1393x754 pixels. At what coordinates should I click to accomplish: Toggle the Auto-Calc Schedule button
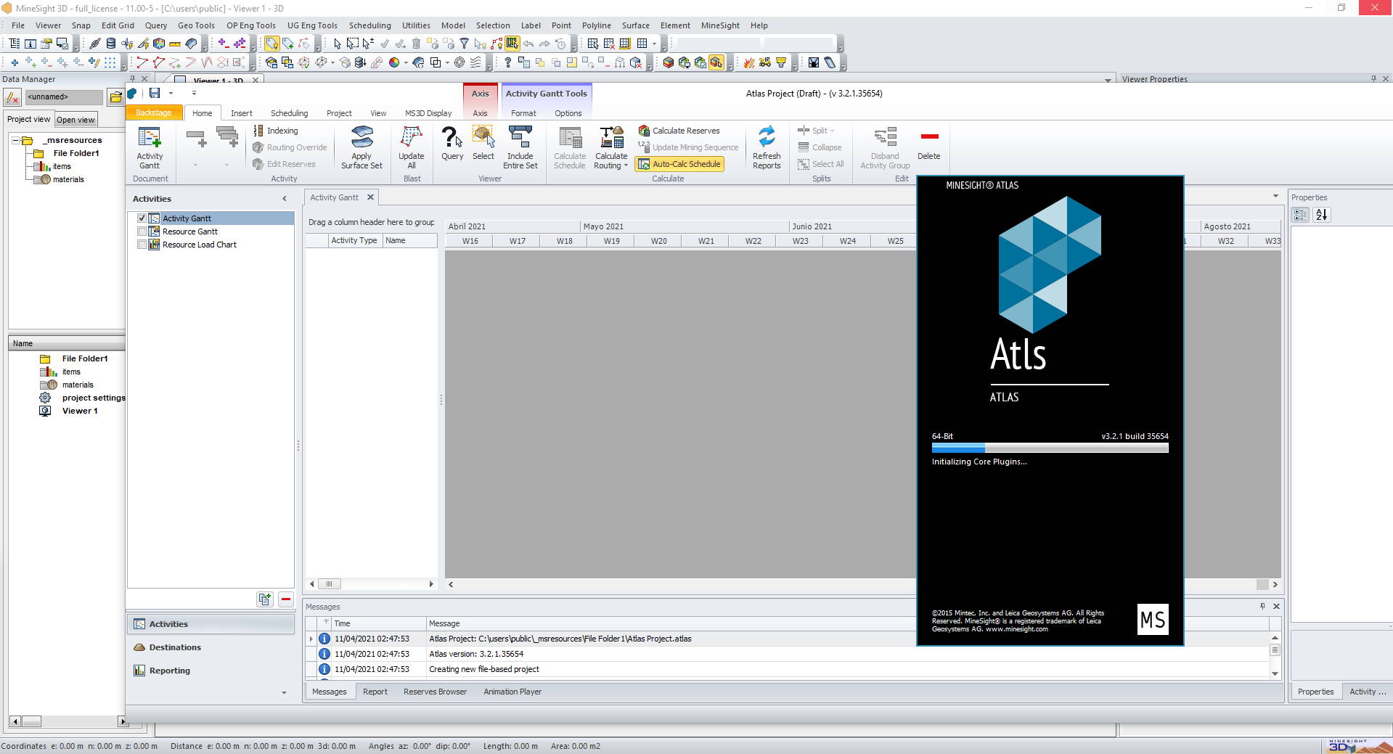(x=679, y=164)
